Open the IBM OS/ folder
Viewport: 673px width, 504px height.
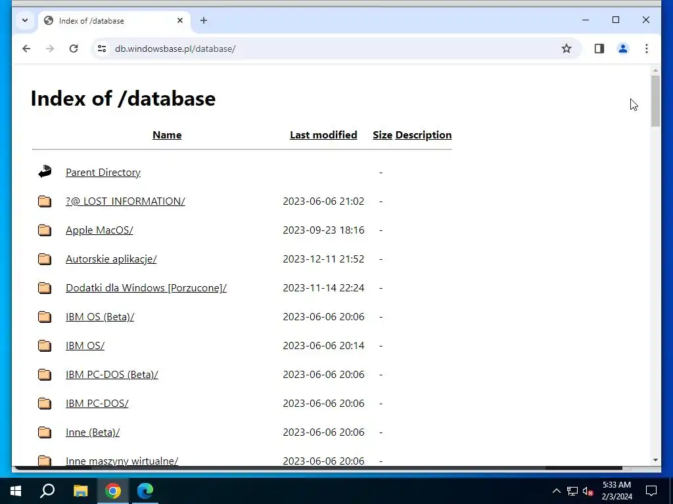tap(85, 346)
